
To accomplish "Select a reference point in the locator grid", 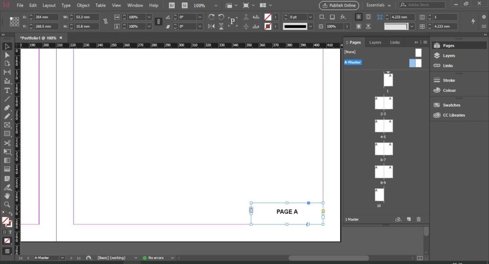I will [x=14, y=22].
